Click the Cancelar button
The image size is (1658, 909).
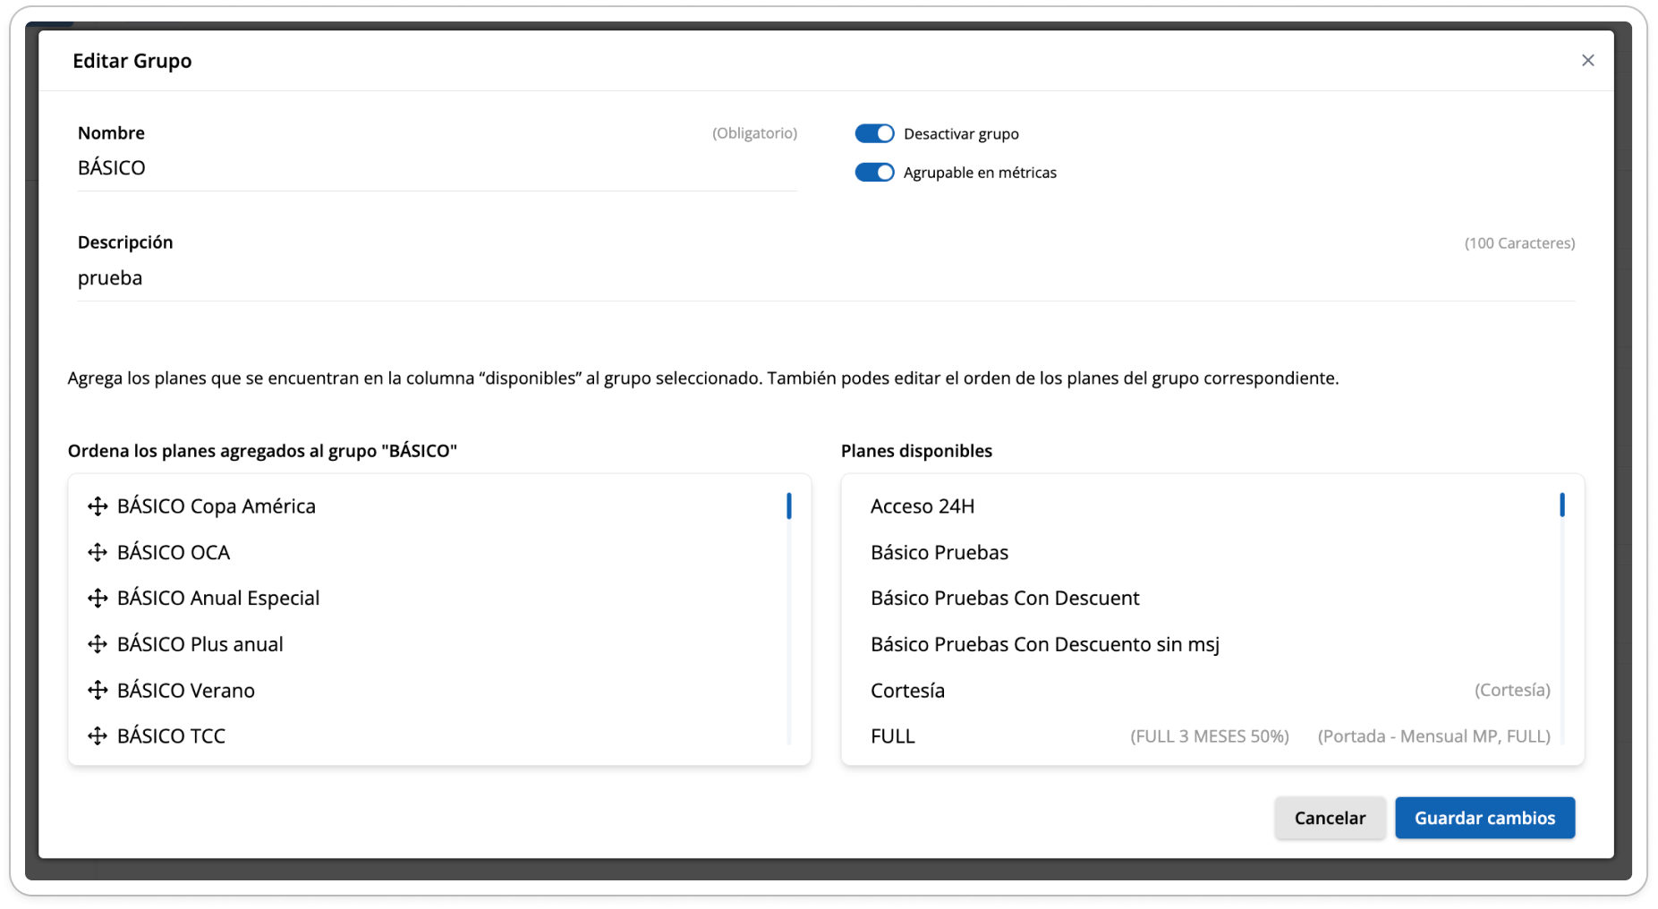point(1330,818)
